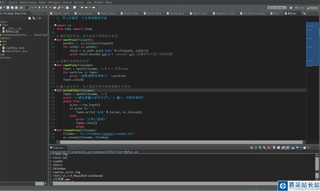Collapse the eachFile function fold marker
This screenshot has height=191, width=320.
(55, 39)
